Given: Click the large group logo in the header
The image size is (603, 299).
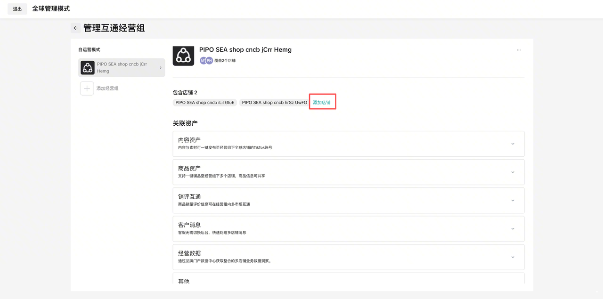Looking at the screenshot, I should click(x=183, y=56).
